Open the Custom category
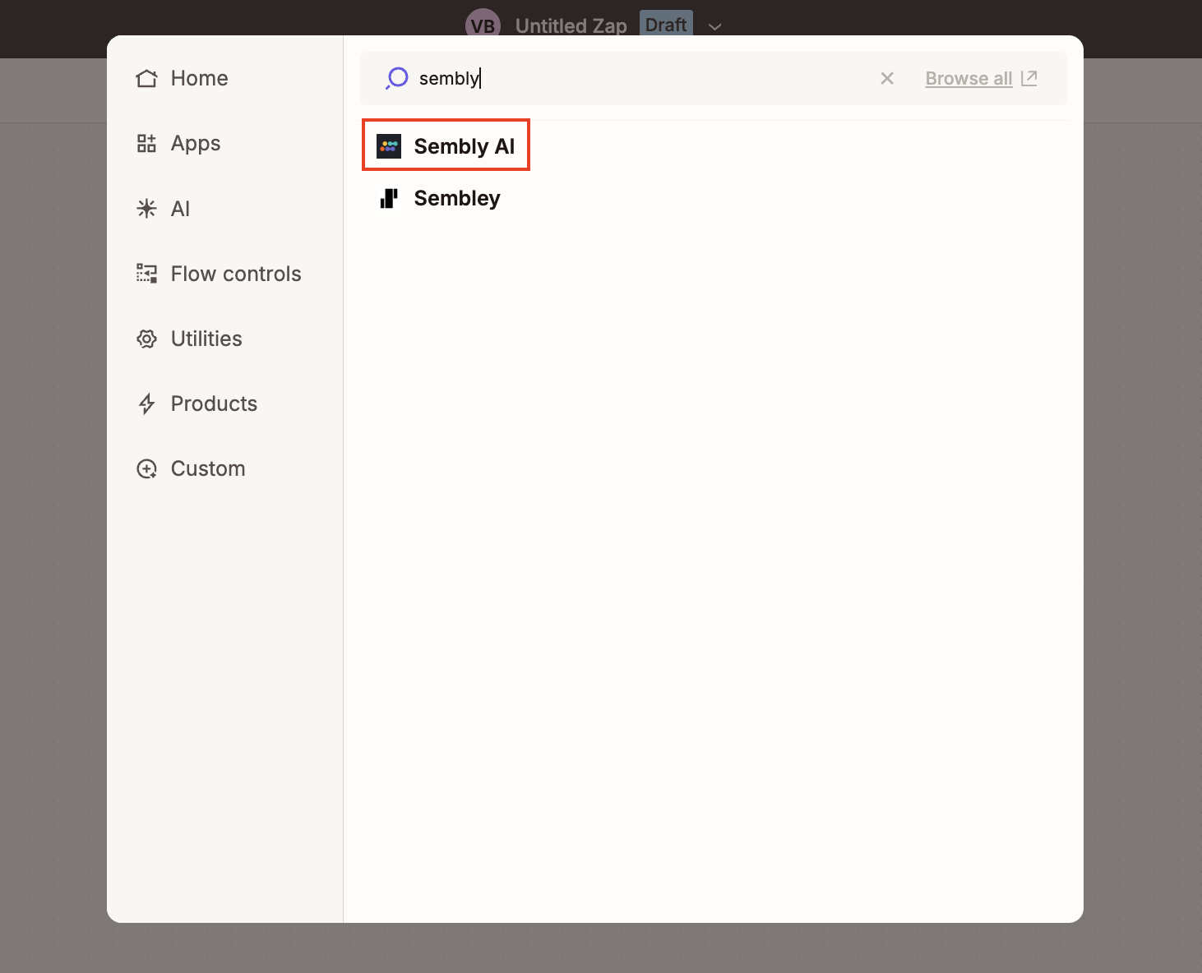The width and height of the screenshot is (1202, 973). pos(191,468)
